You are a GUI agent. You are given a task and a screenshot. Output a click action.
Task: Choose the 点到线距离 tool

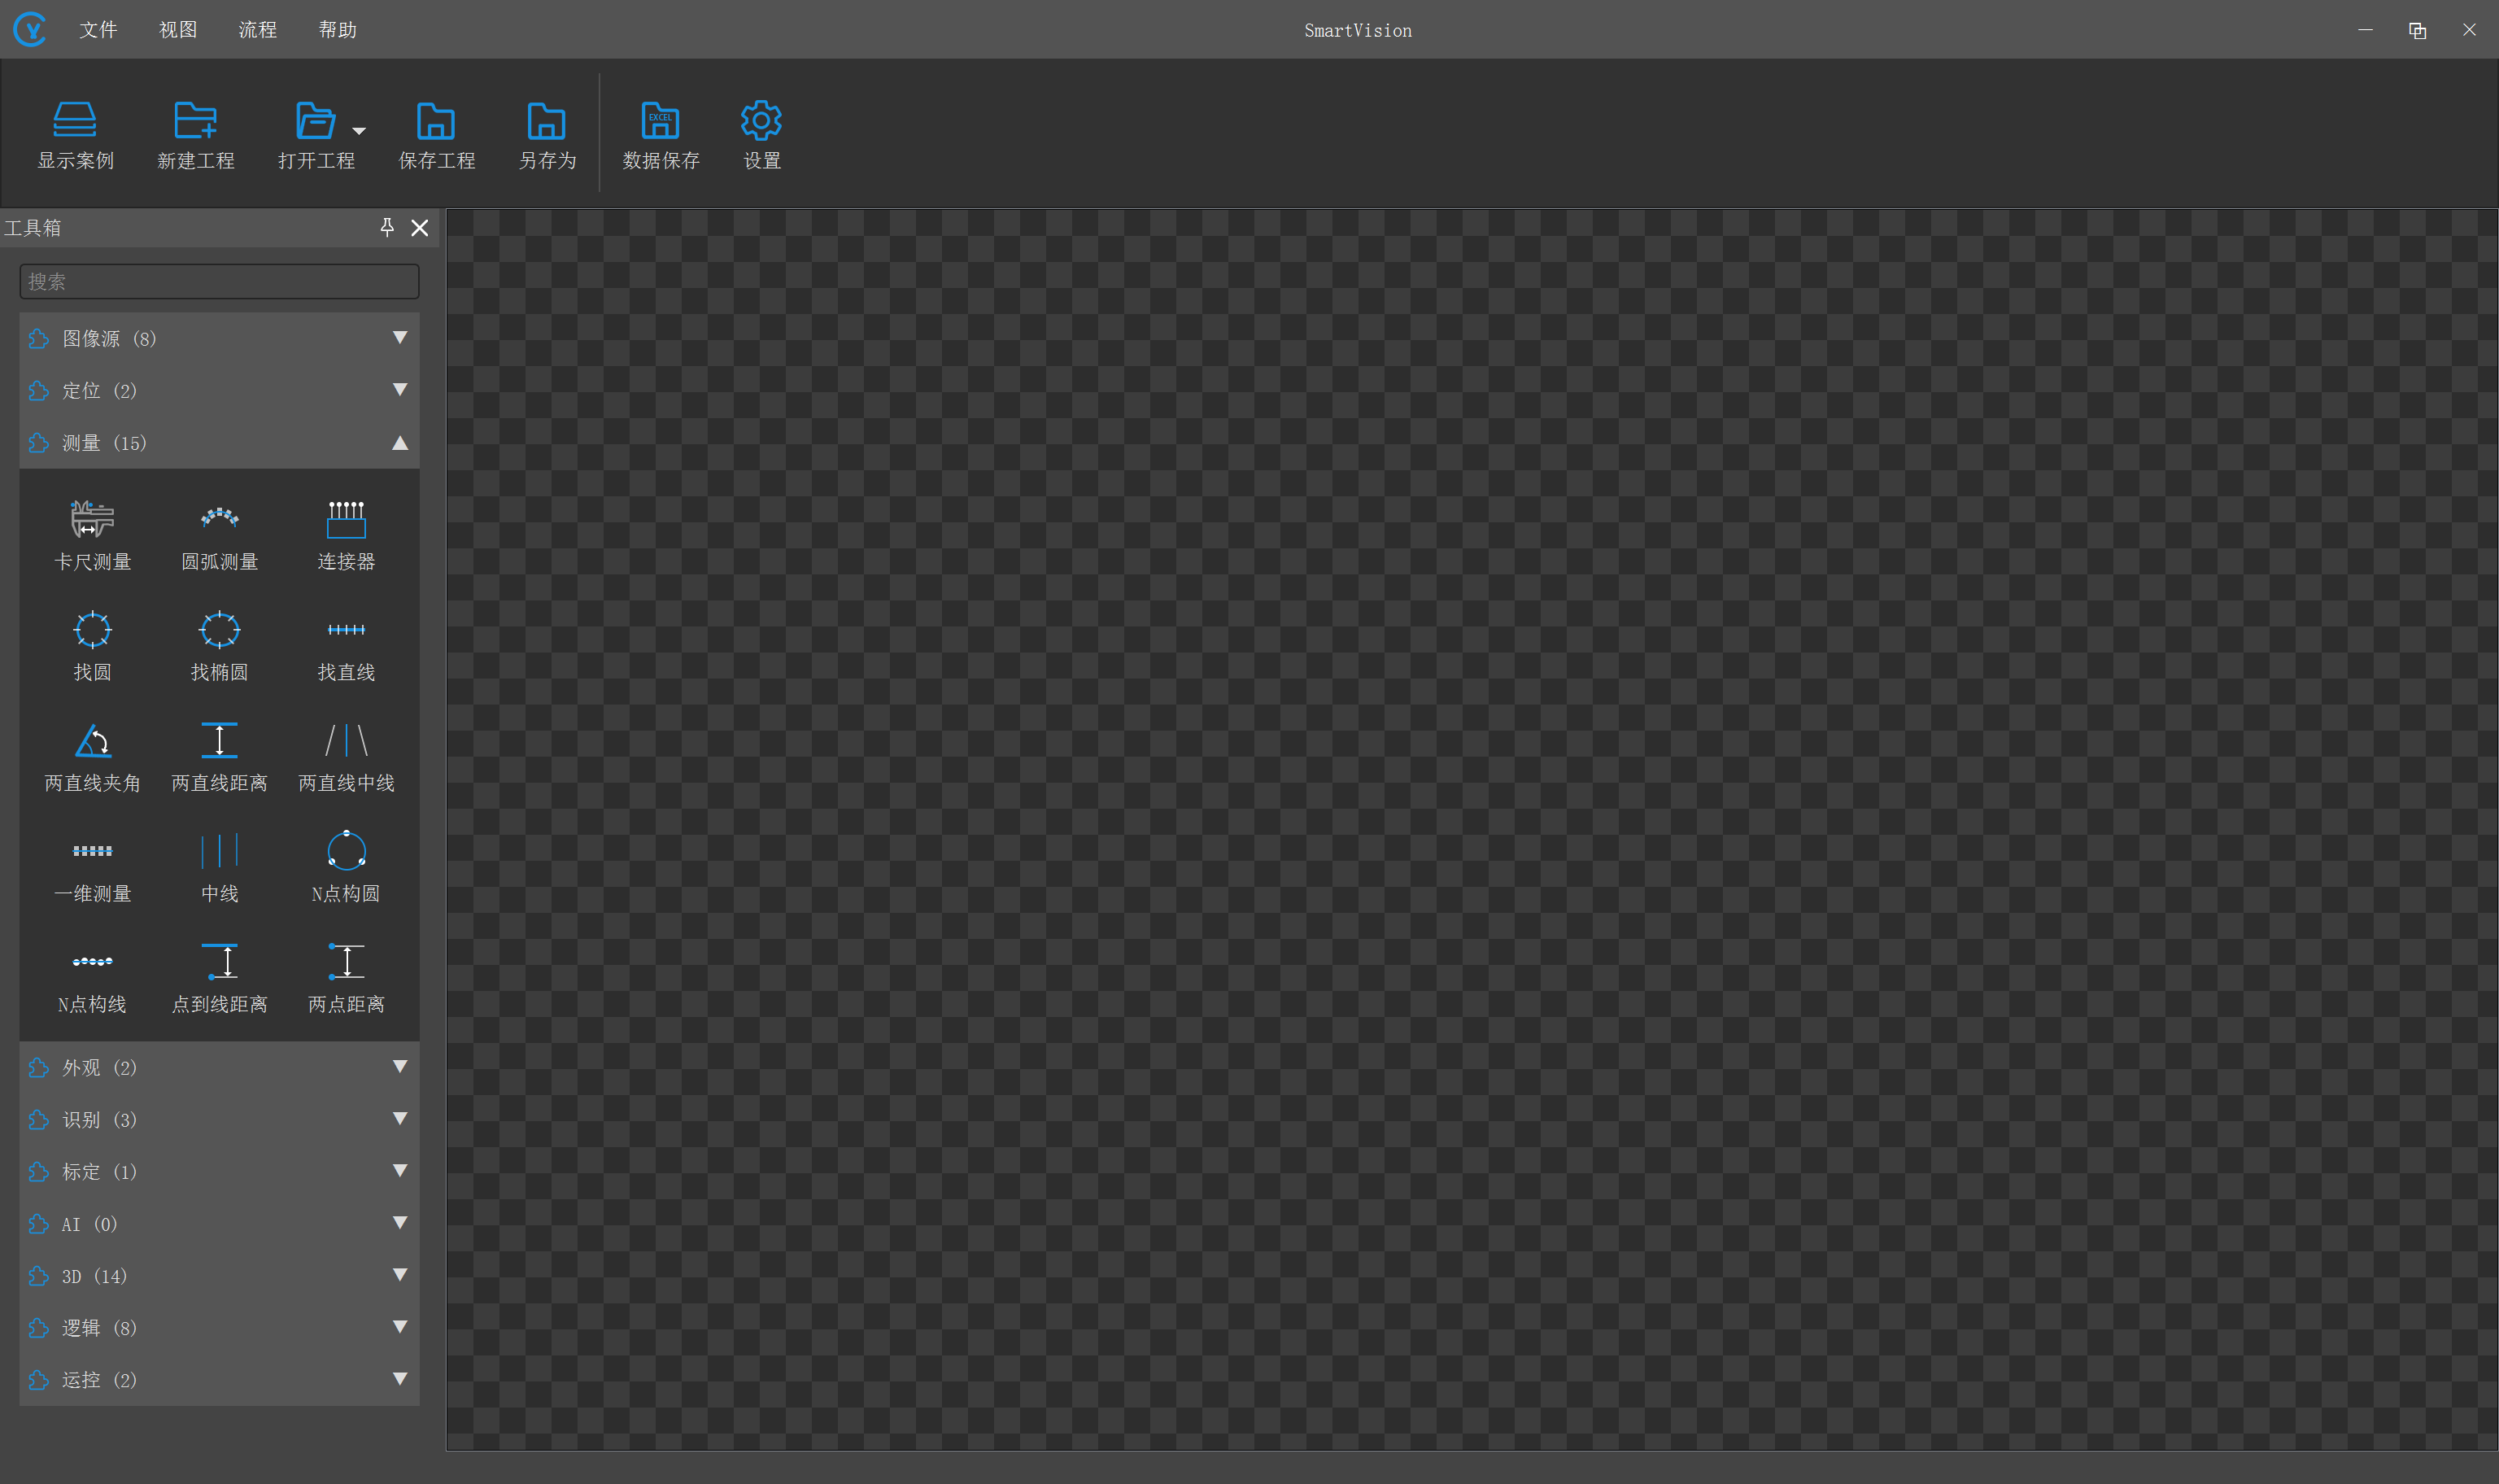point(219,978)
